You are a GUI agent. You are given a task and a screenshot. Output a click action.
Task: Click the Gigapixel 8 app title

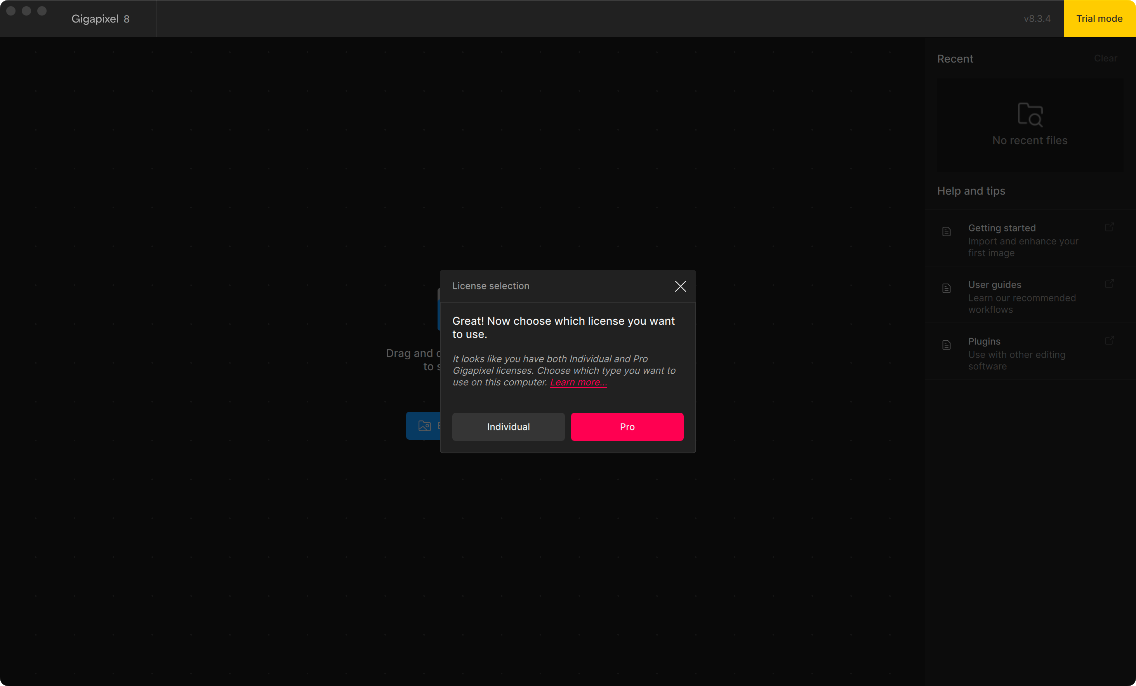(x=100, y=19)
